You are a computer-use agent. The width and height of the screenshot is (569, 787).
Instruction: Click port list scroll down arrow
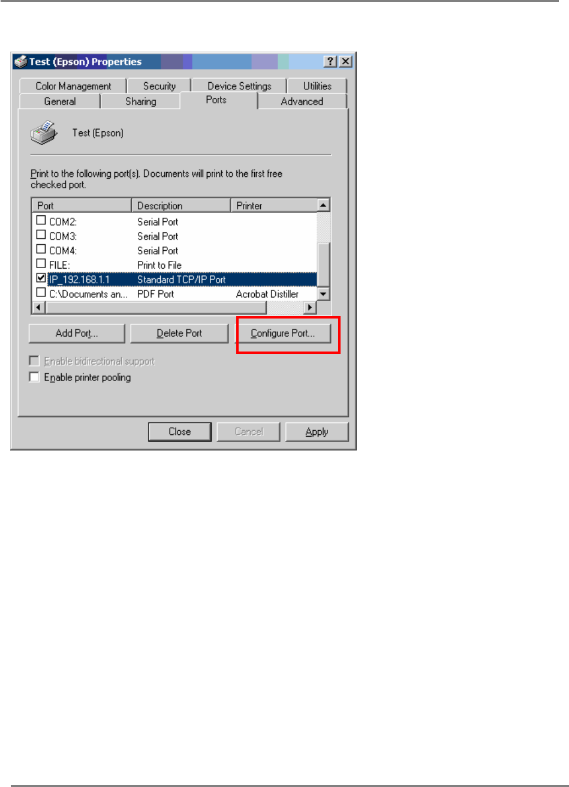(324, 294)
